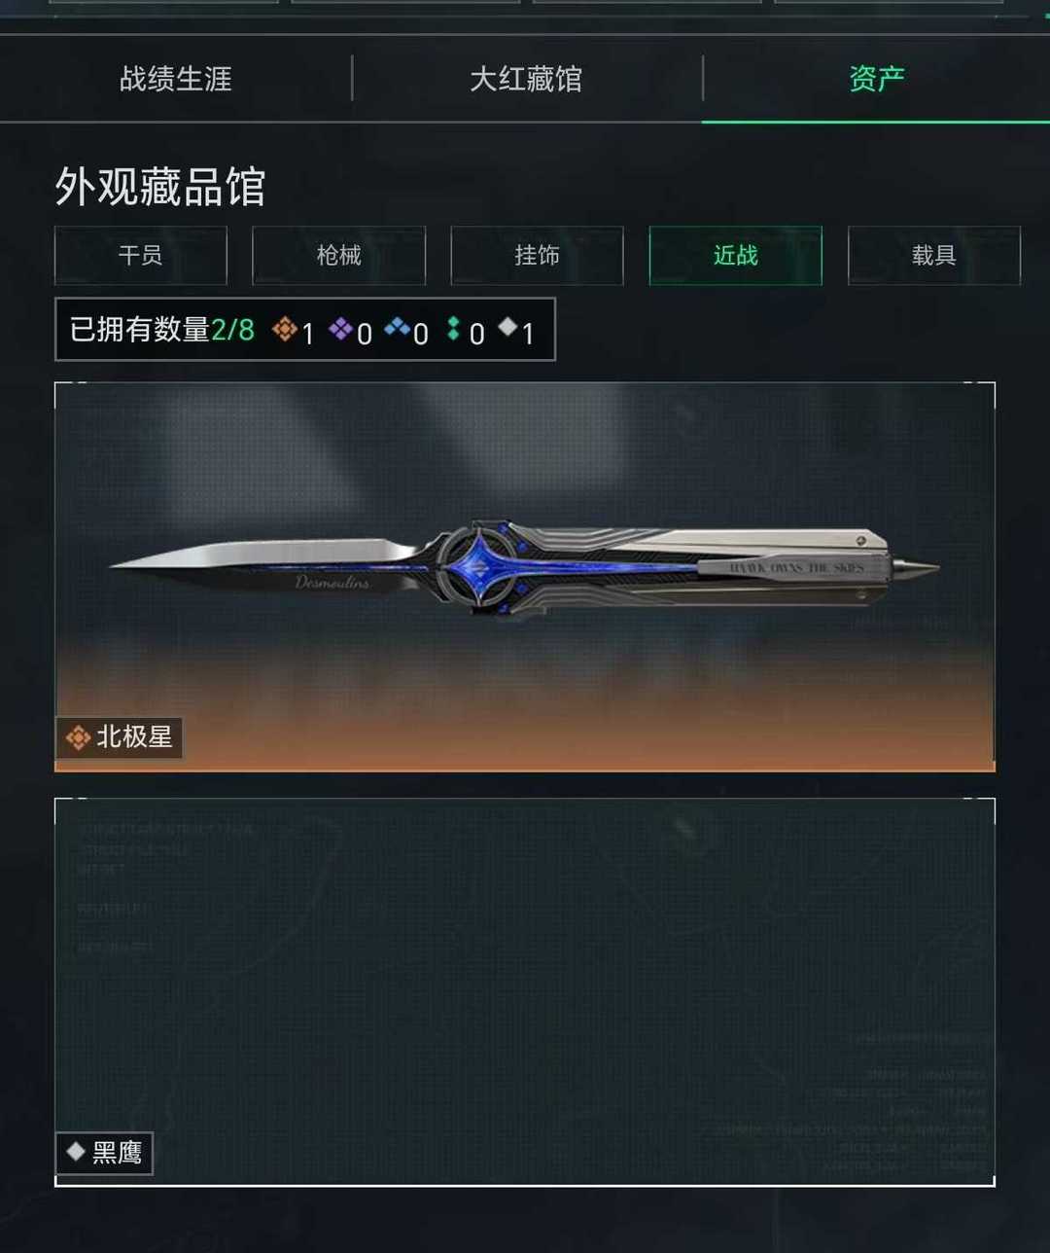
Task: Click the white rarity icon in counter
Action: (x=507, y=328)
